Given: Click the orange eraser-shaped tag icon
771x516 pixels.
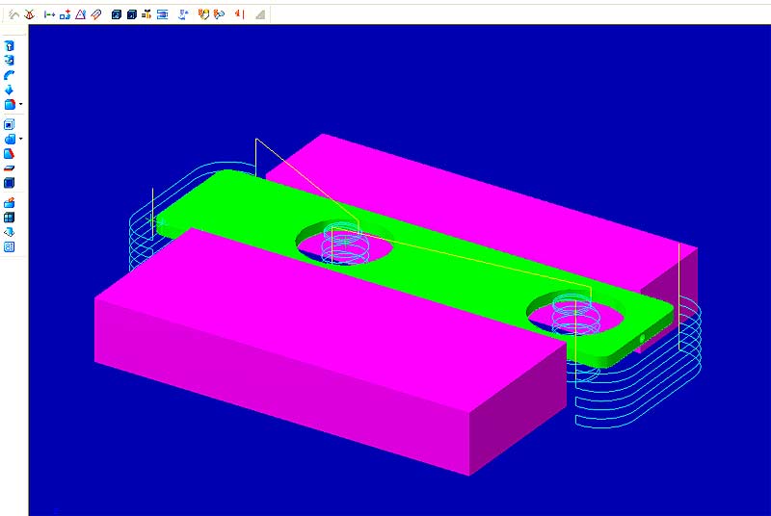Looking at the screenshot, I should pyautogui.click(x=96, y=14).
